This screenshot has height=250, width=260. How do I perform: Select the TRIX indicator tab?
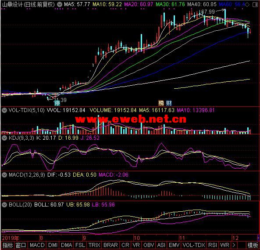[x=94, y=245]
